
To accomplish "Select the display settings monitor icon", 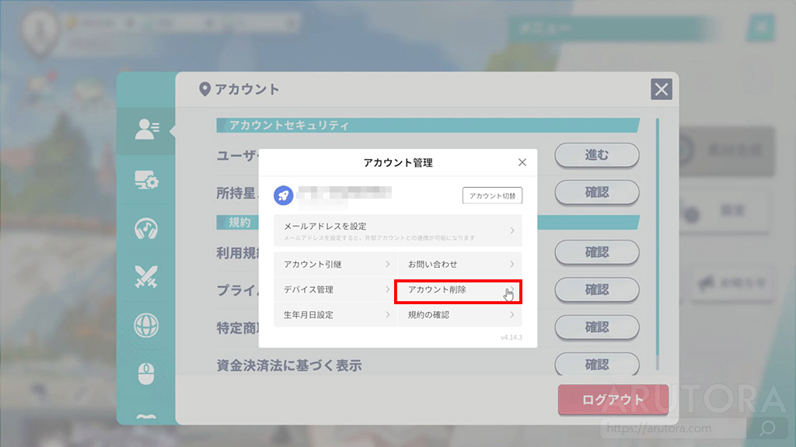I will pyautogui.click(x=146, y=181).
